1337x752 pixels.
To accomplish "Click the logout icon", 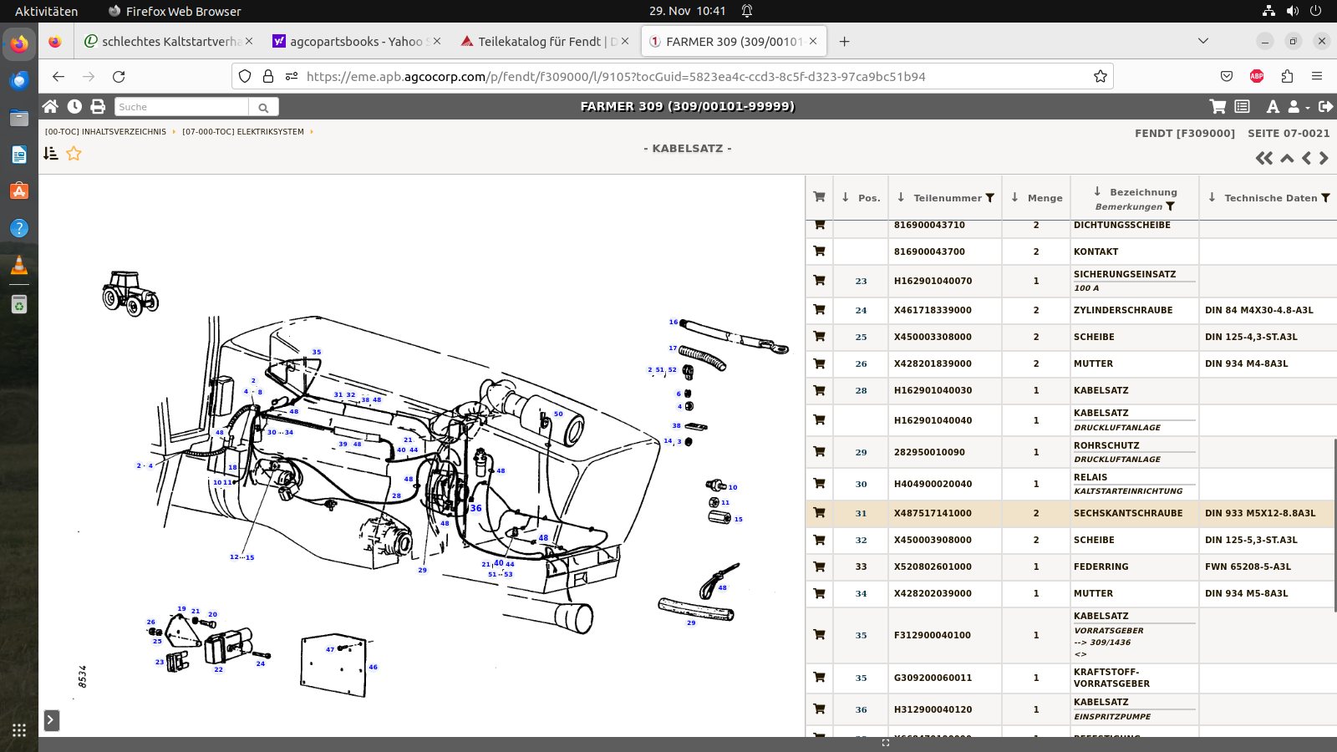I will coord(1325,106).
